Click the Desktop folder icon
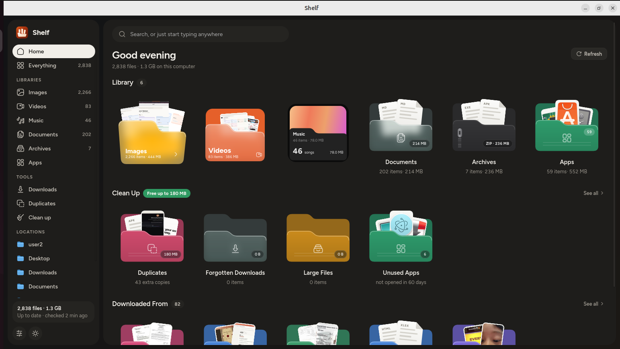The width and height of the screenshot is (620, 349). point(20,258)
